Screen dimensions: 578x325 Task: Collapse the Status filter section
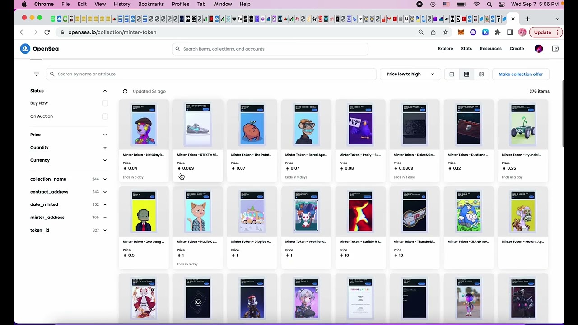105,91
